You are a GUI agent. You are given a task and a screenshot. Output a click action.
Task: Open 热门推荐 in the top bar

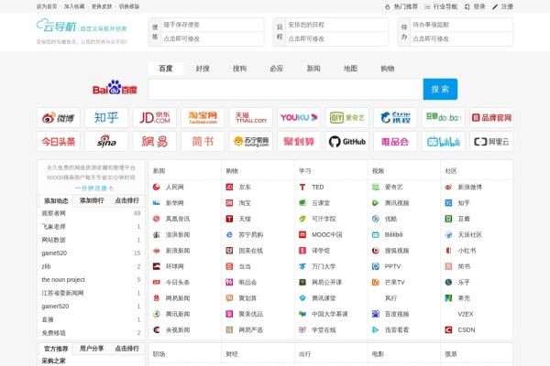(x=401, y=6)
